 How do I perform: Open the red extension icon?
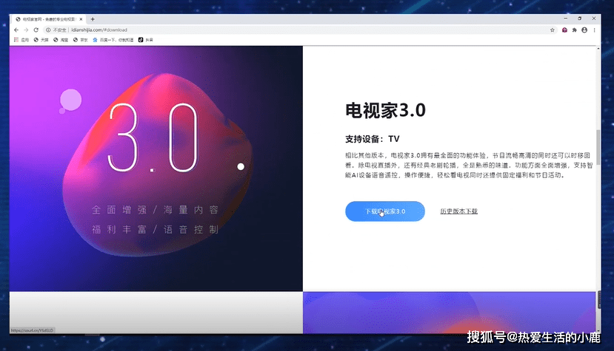[x=564, y=30]
